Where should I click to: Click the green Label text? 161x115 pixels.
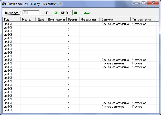click(85, 13)
